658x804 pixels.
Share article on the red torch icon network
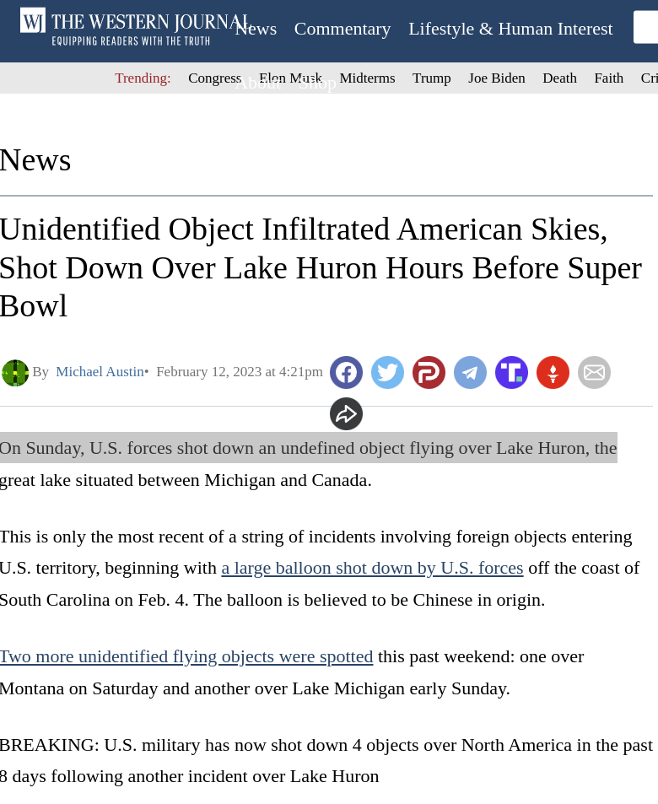553,372
